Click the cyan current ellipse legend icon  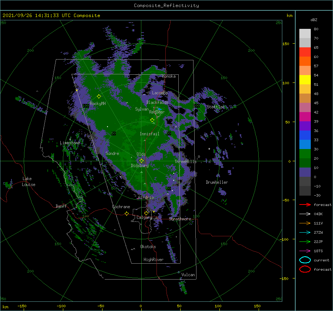pos(305,260)
